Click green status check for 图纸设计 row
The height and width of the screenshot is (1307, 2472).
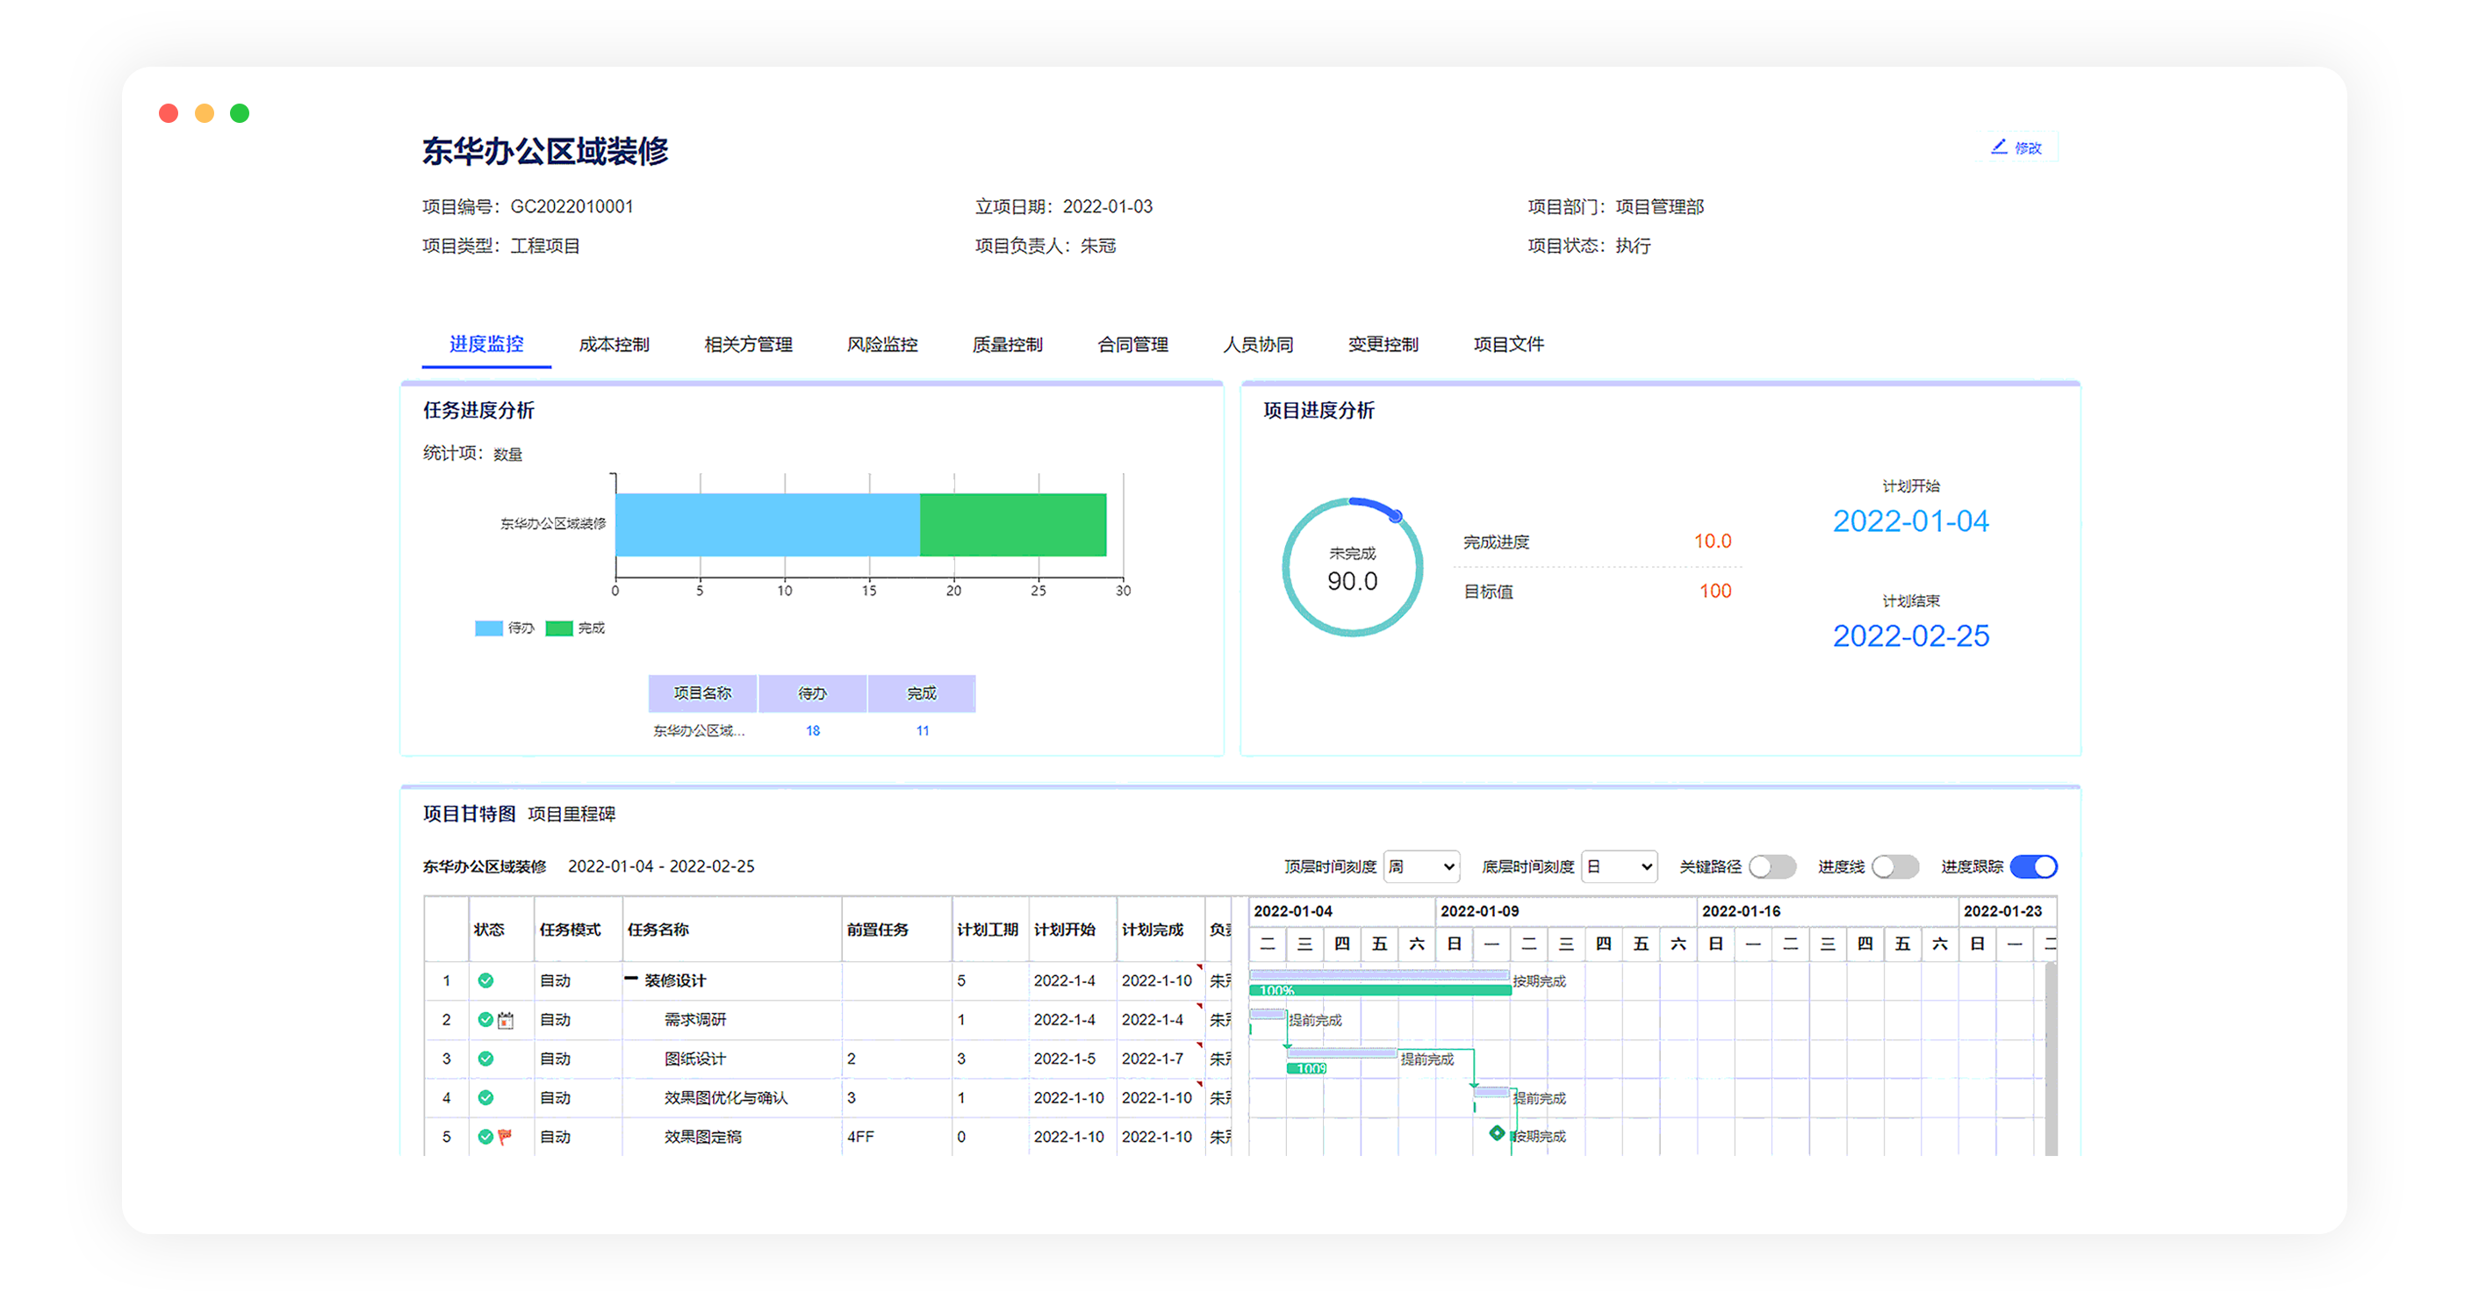[x=485, y=1059]
